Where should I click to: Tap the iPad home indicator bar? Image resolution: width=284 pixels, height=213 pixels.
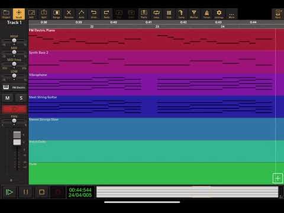pos(142,202)
